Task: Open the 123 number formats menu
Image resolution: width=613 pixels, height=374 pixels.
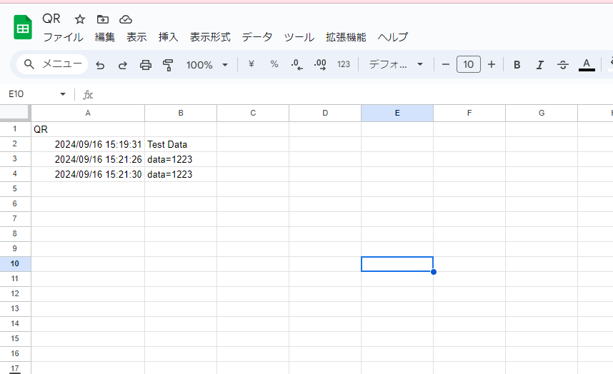Action: 344,64
